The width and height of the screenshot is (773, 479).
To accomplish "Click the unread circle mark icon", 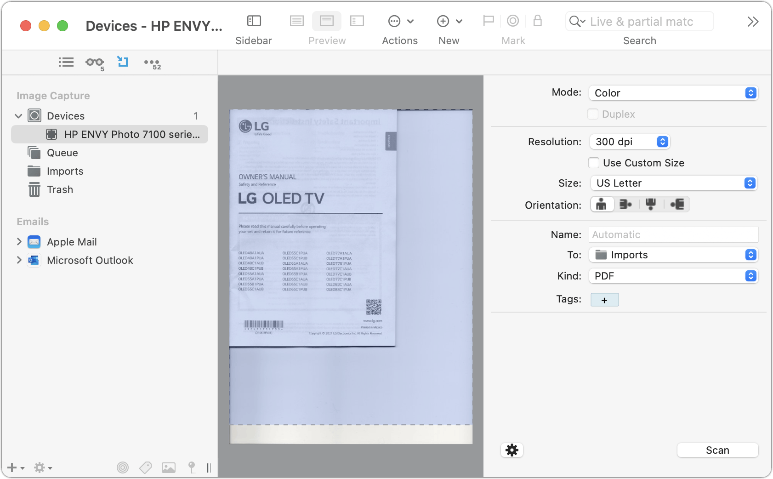I will [x=513, y=21].
